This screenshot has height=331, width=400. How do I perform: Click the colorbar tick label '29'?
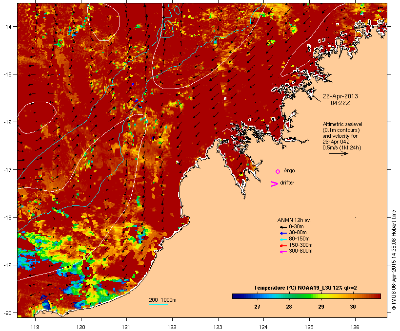(x=321, y=307)
